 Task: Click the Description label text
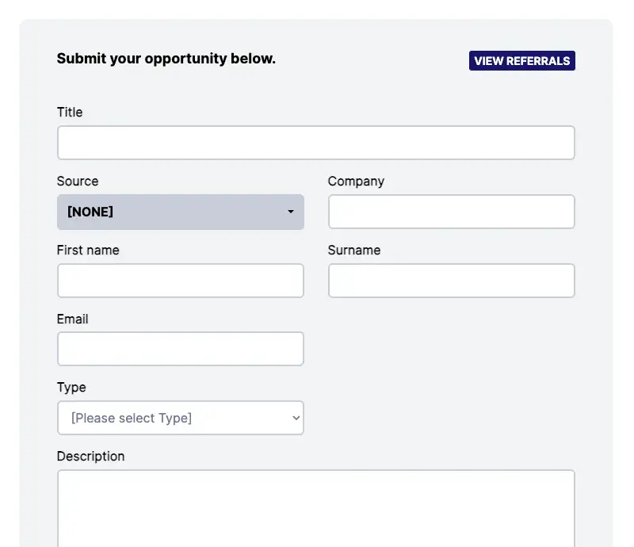[x=90, y=457]
